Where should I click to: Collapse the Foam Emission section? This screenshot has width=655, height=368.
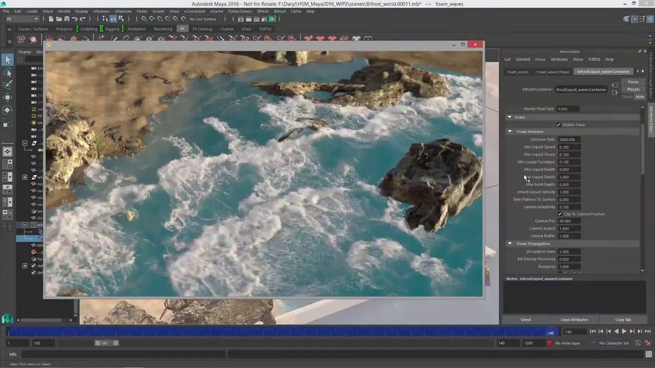[509, 132]
